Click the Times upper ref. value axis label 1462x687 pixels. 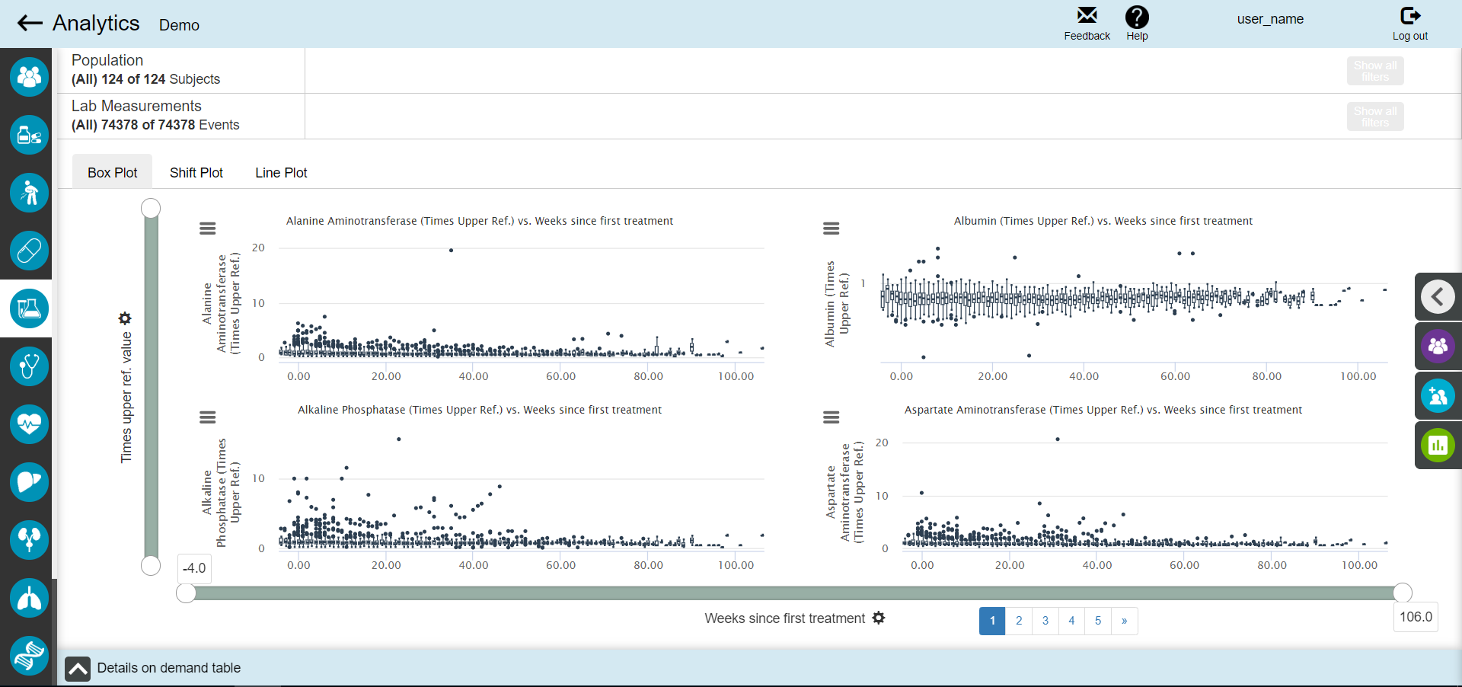click(x=126, y=398)
